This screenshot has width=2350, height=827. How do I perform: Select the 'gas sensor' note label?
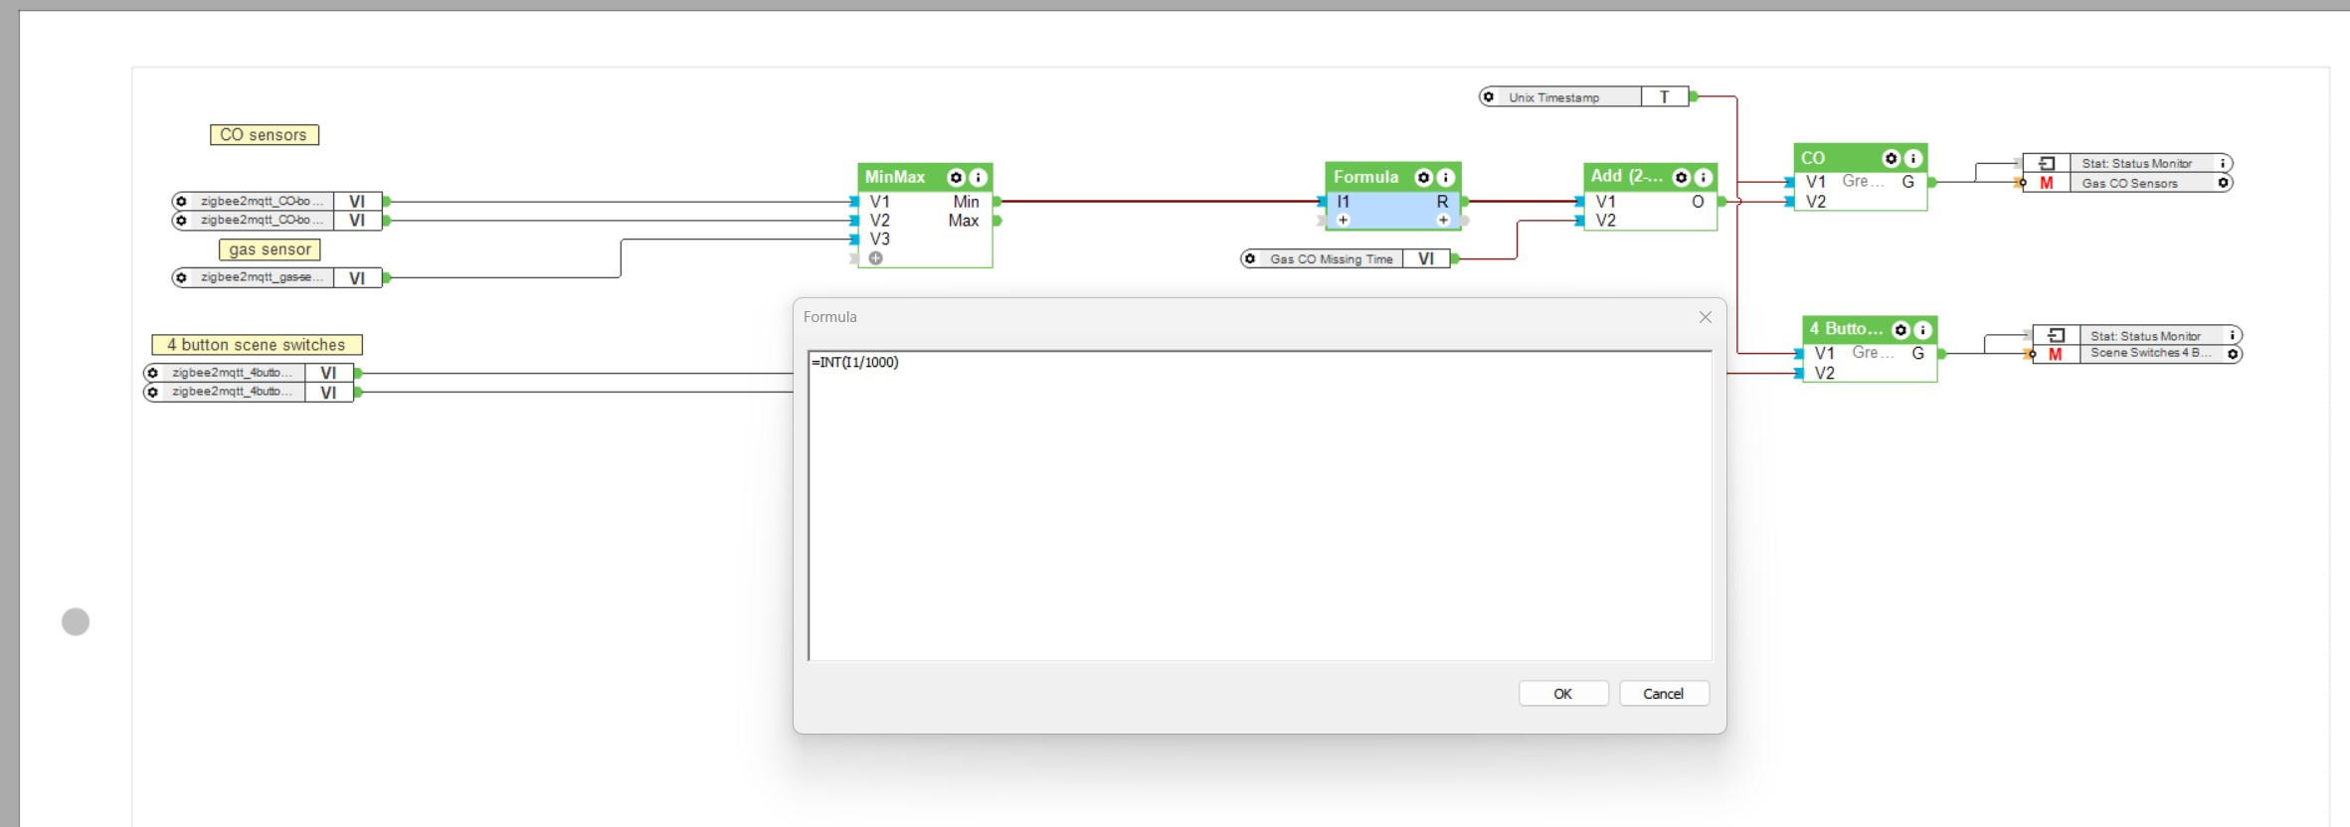pyautogui.click(x=270, y=249)
